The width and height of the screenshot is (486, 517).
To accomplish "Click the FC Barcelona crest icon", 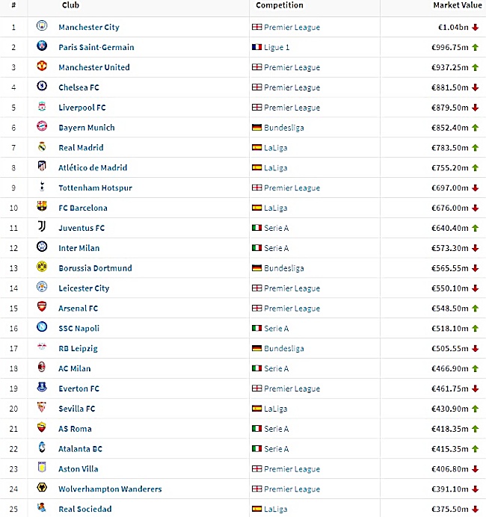I will (42, 206).
